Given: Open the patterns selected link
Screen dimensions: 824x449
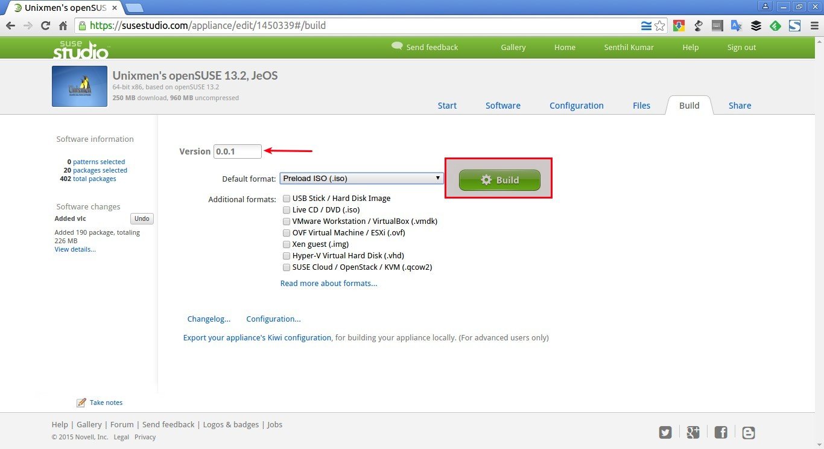Looking at the screenshot, I should click(x=99, y=162).
